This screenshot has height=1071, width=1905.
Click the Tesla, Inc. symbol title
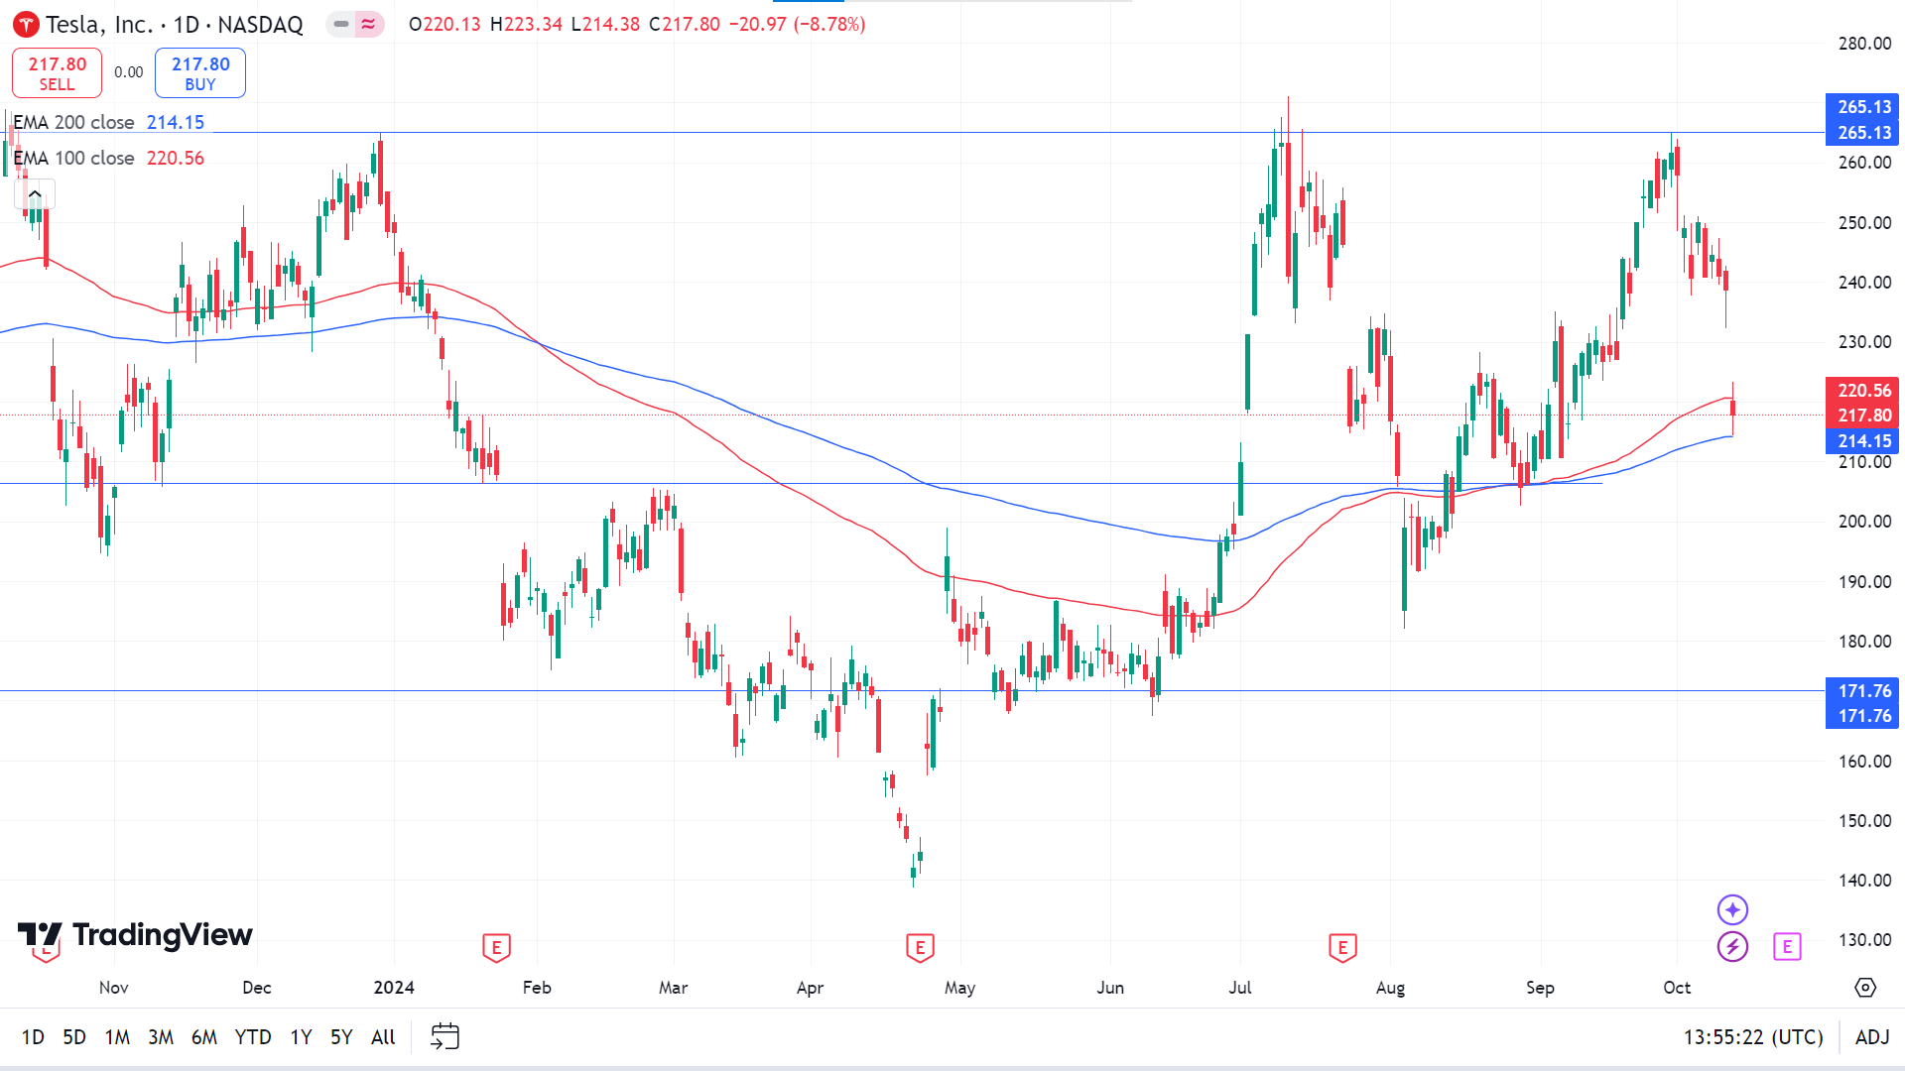[x=99, y=25]
